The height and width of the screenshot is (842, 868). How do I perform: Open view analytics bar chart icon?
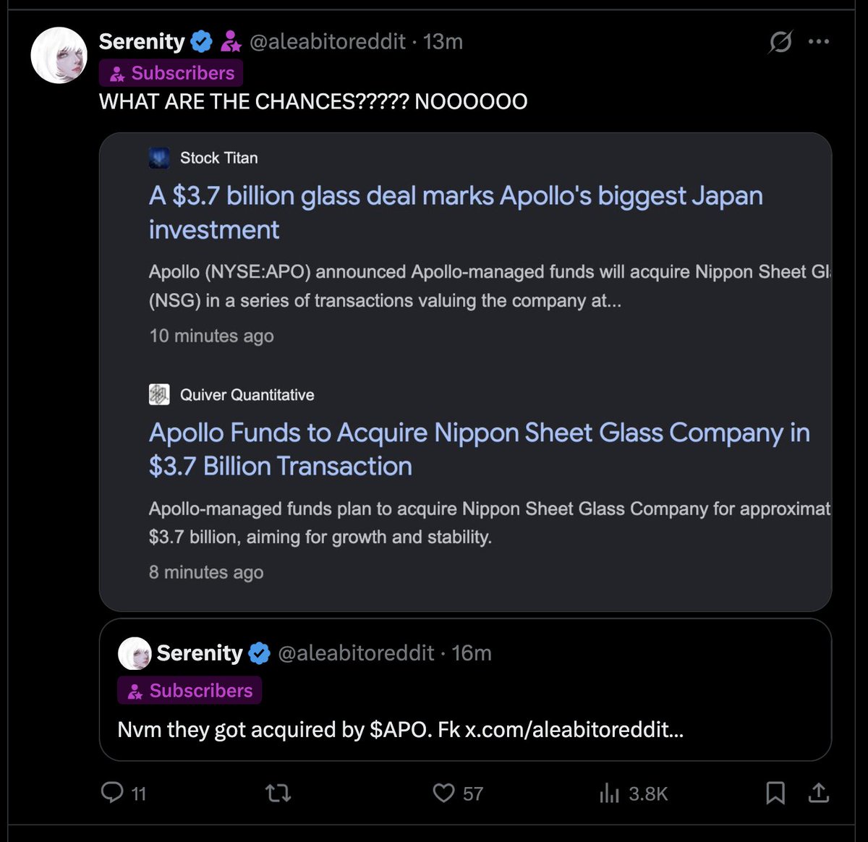pos(609,794)
